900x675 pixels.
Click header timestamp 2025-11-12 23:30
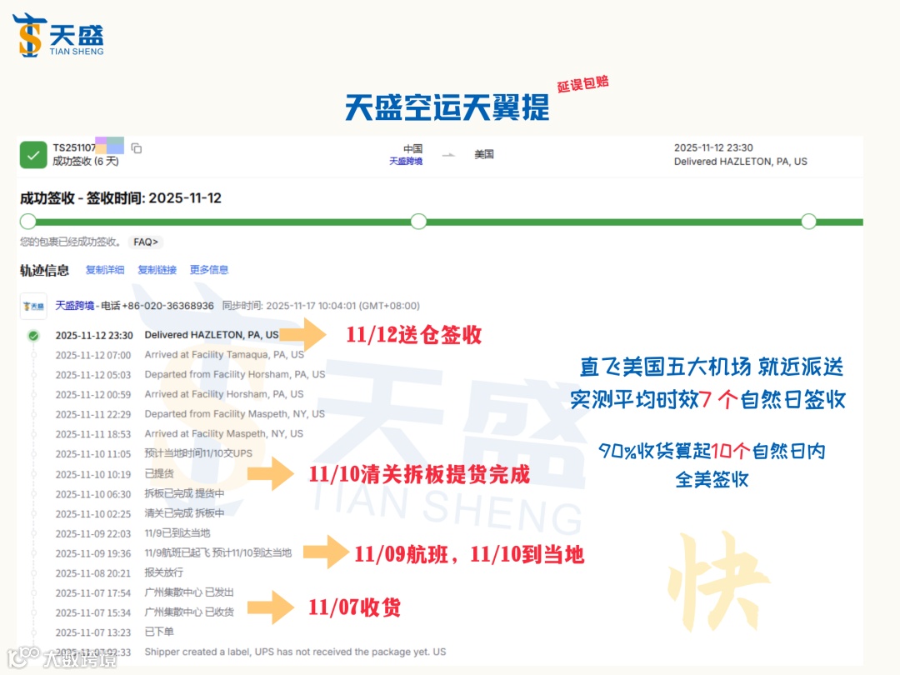point(713,148)
